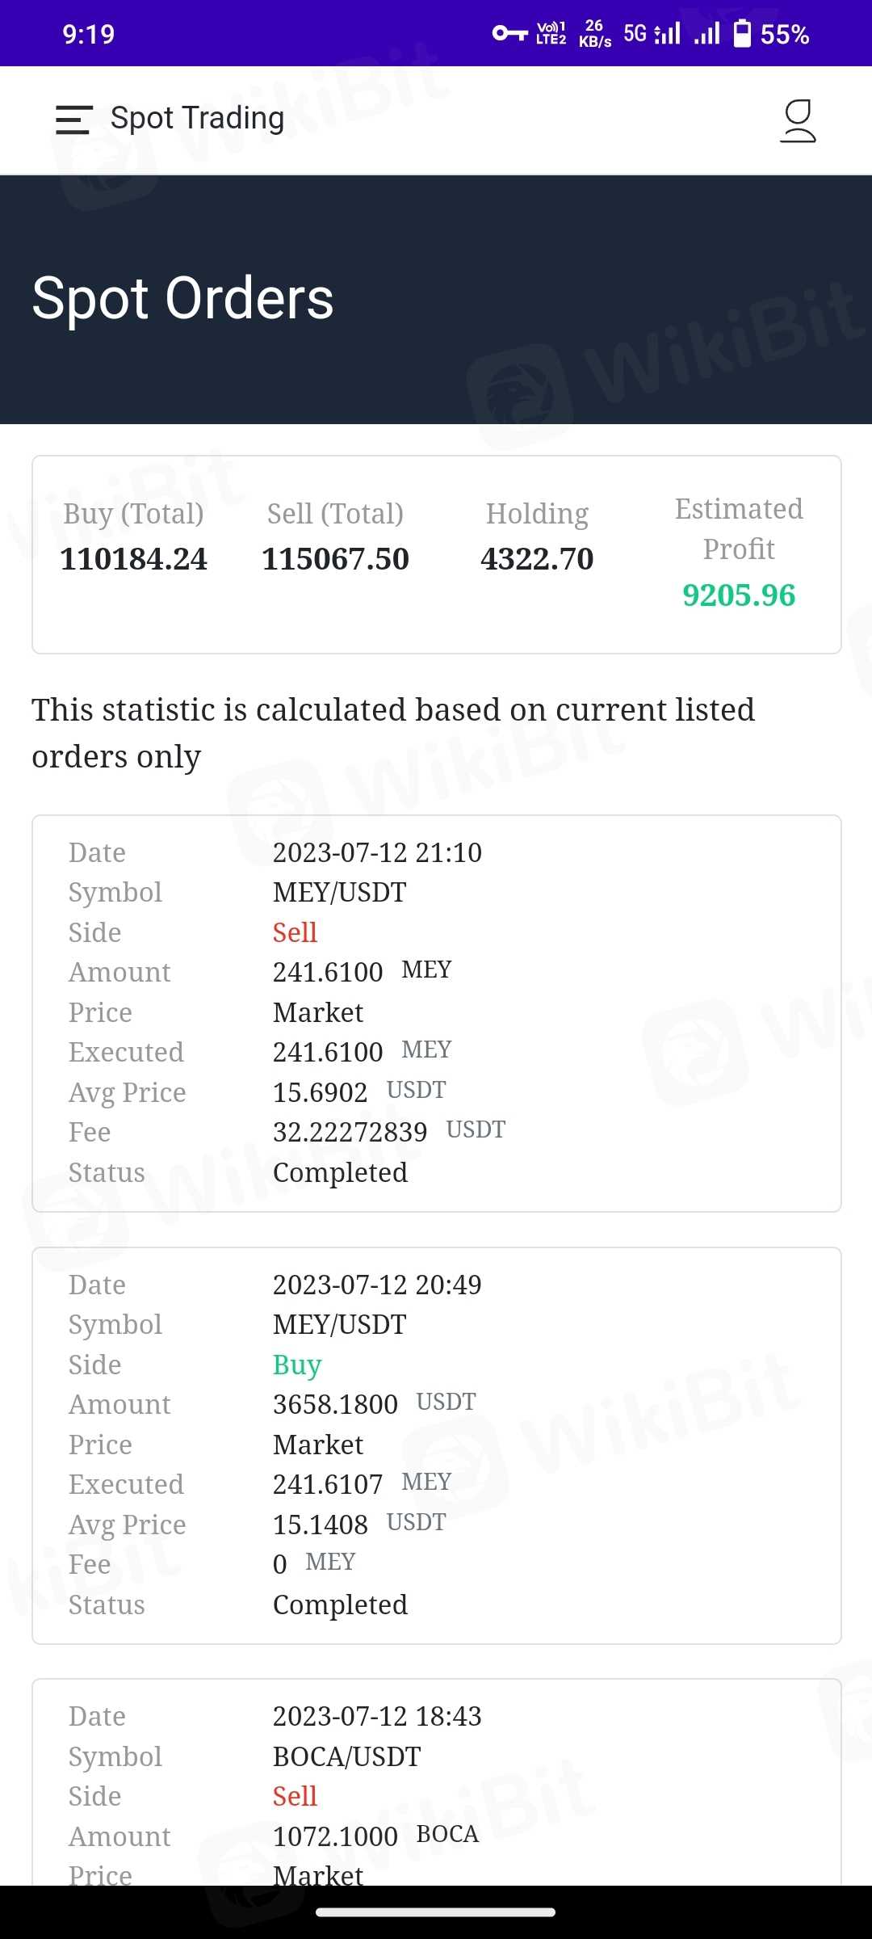Click the Spot Trading header title

pyautogui.click(x=197, y=118)
